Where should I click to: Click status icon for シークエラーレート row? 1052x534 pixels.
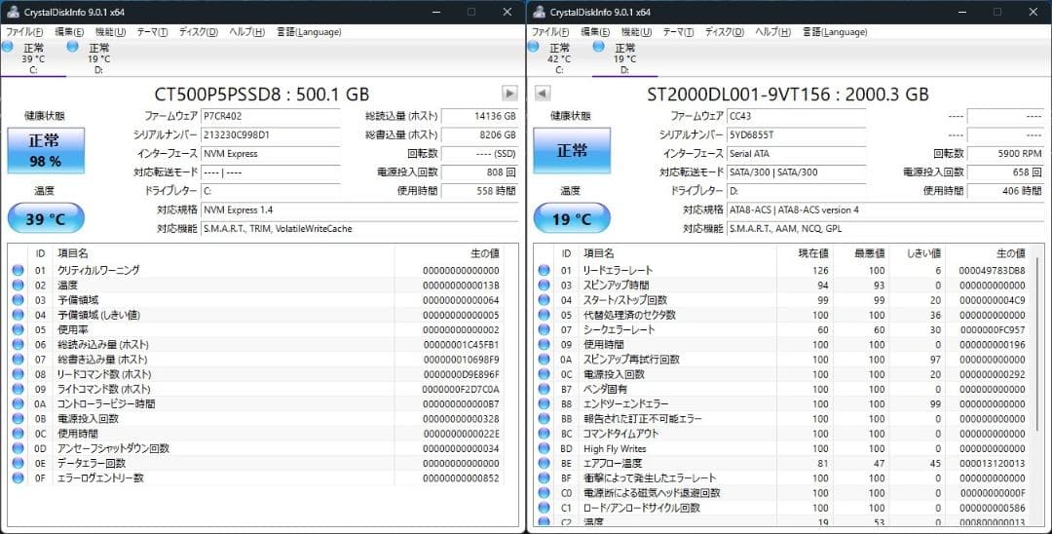(545, 329)
